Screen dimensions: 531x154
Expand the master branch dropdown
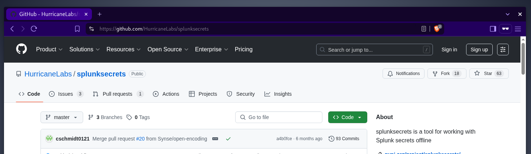pyautogui.click(x=62, y=117)
